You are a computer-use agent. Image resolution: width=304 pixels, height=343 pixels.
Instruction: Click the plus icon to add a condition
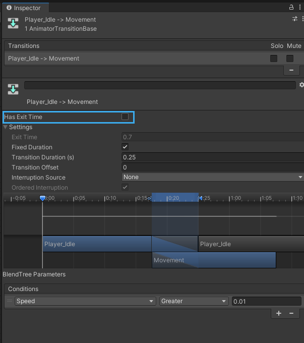[x=279, y=313]
